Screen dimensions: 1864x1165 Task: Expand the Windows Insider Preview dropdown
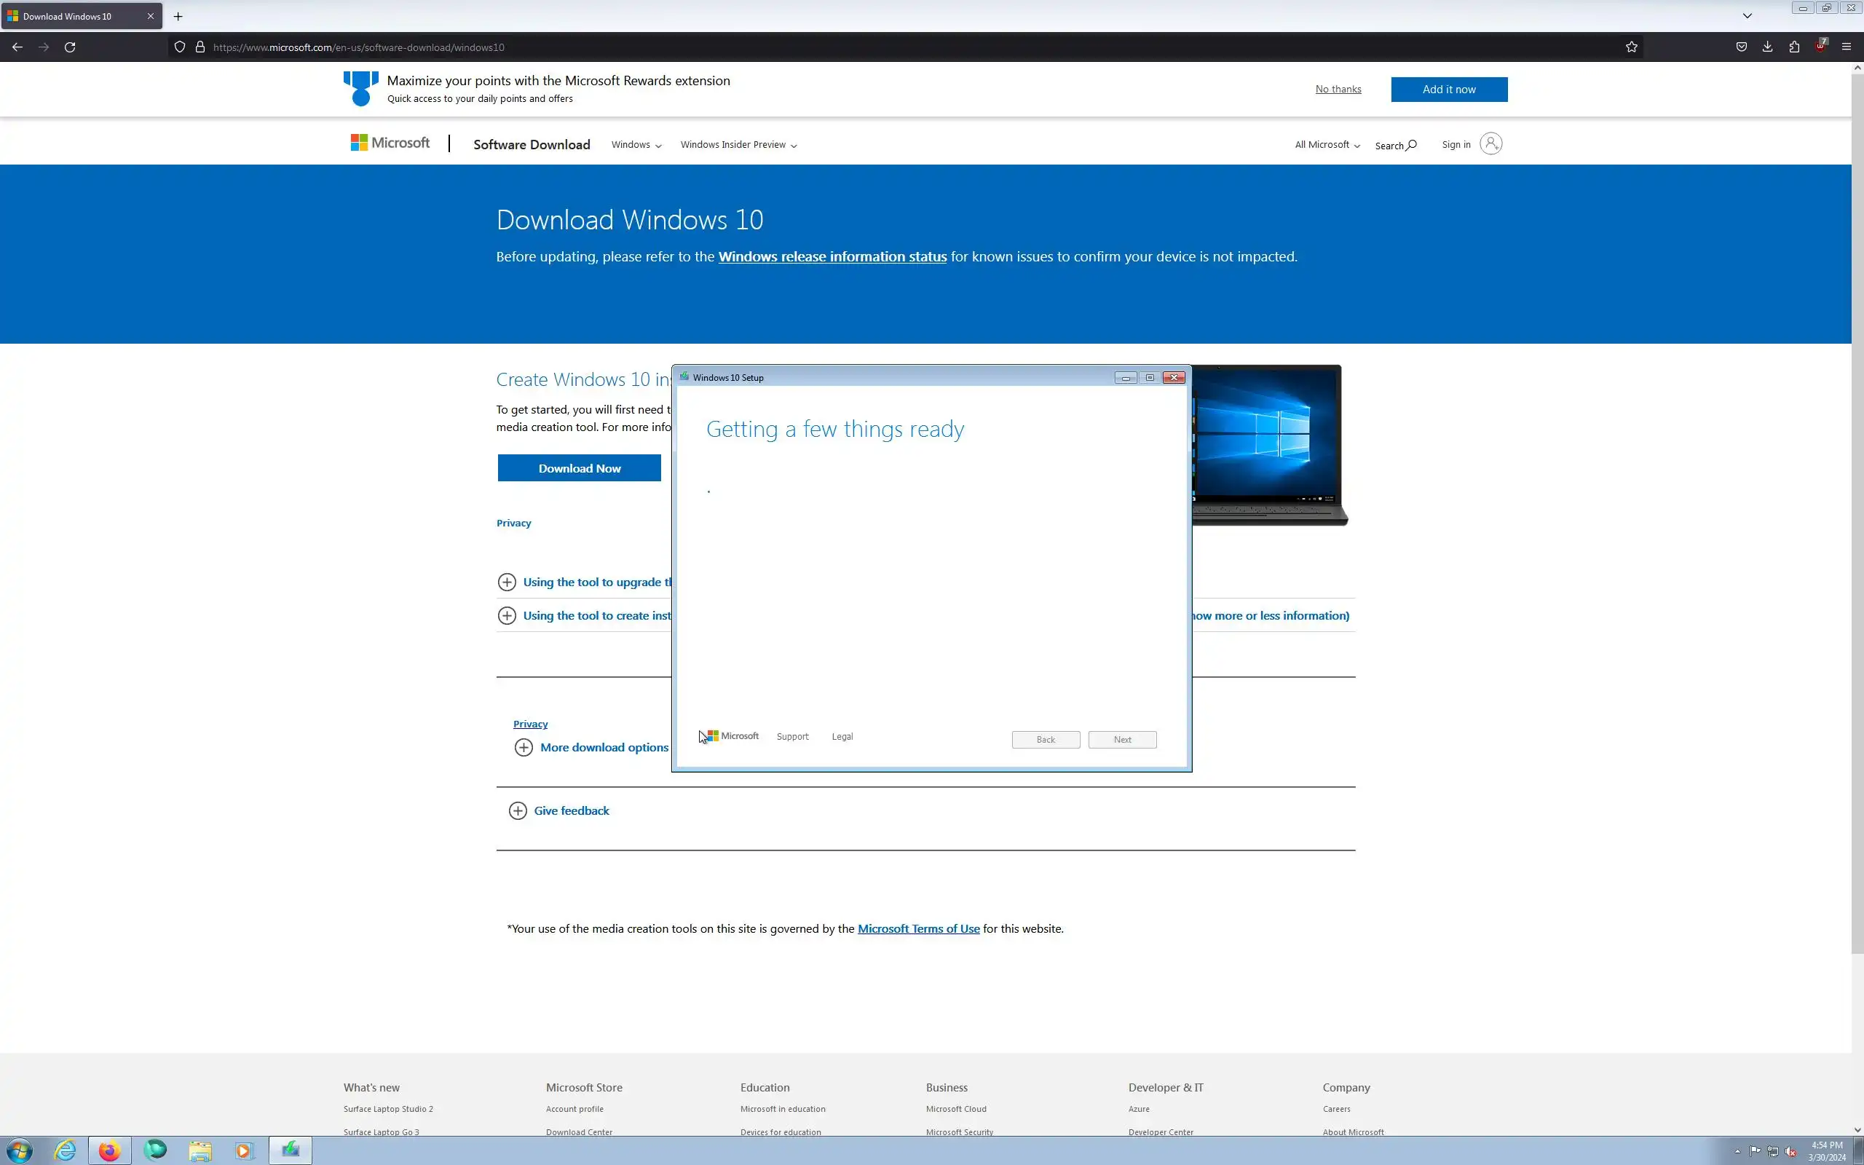[x=738, y=145]
